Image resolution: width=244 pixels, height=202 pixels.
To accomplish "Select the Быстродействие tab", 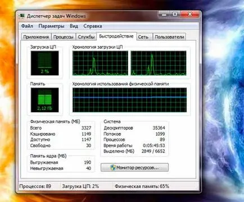I will [x=116, y=36].
